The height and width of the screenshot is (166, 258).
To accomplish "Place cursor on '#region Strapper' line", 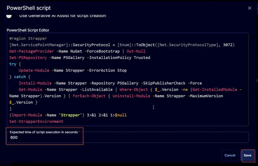I will click(28, 39).
